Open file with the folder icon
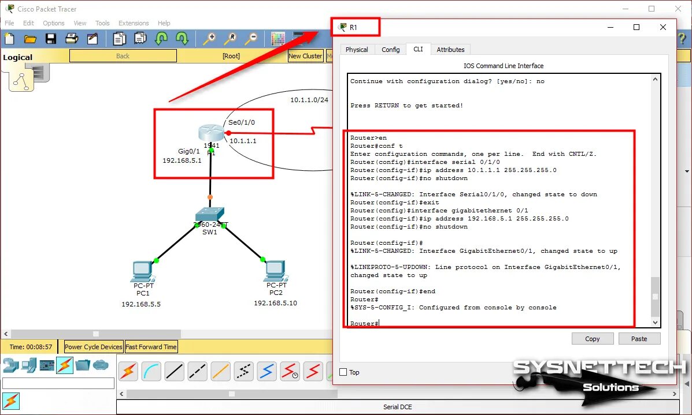 (30, 39)
